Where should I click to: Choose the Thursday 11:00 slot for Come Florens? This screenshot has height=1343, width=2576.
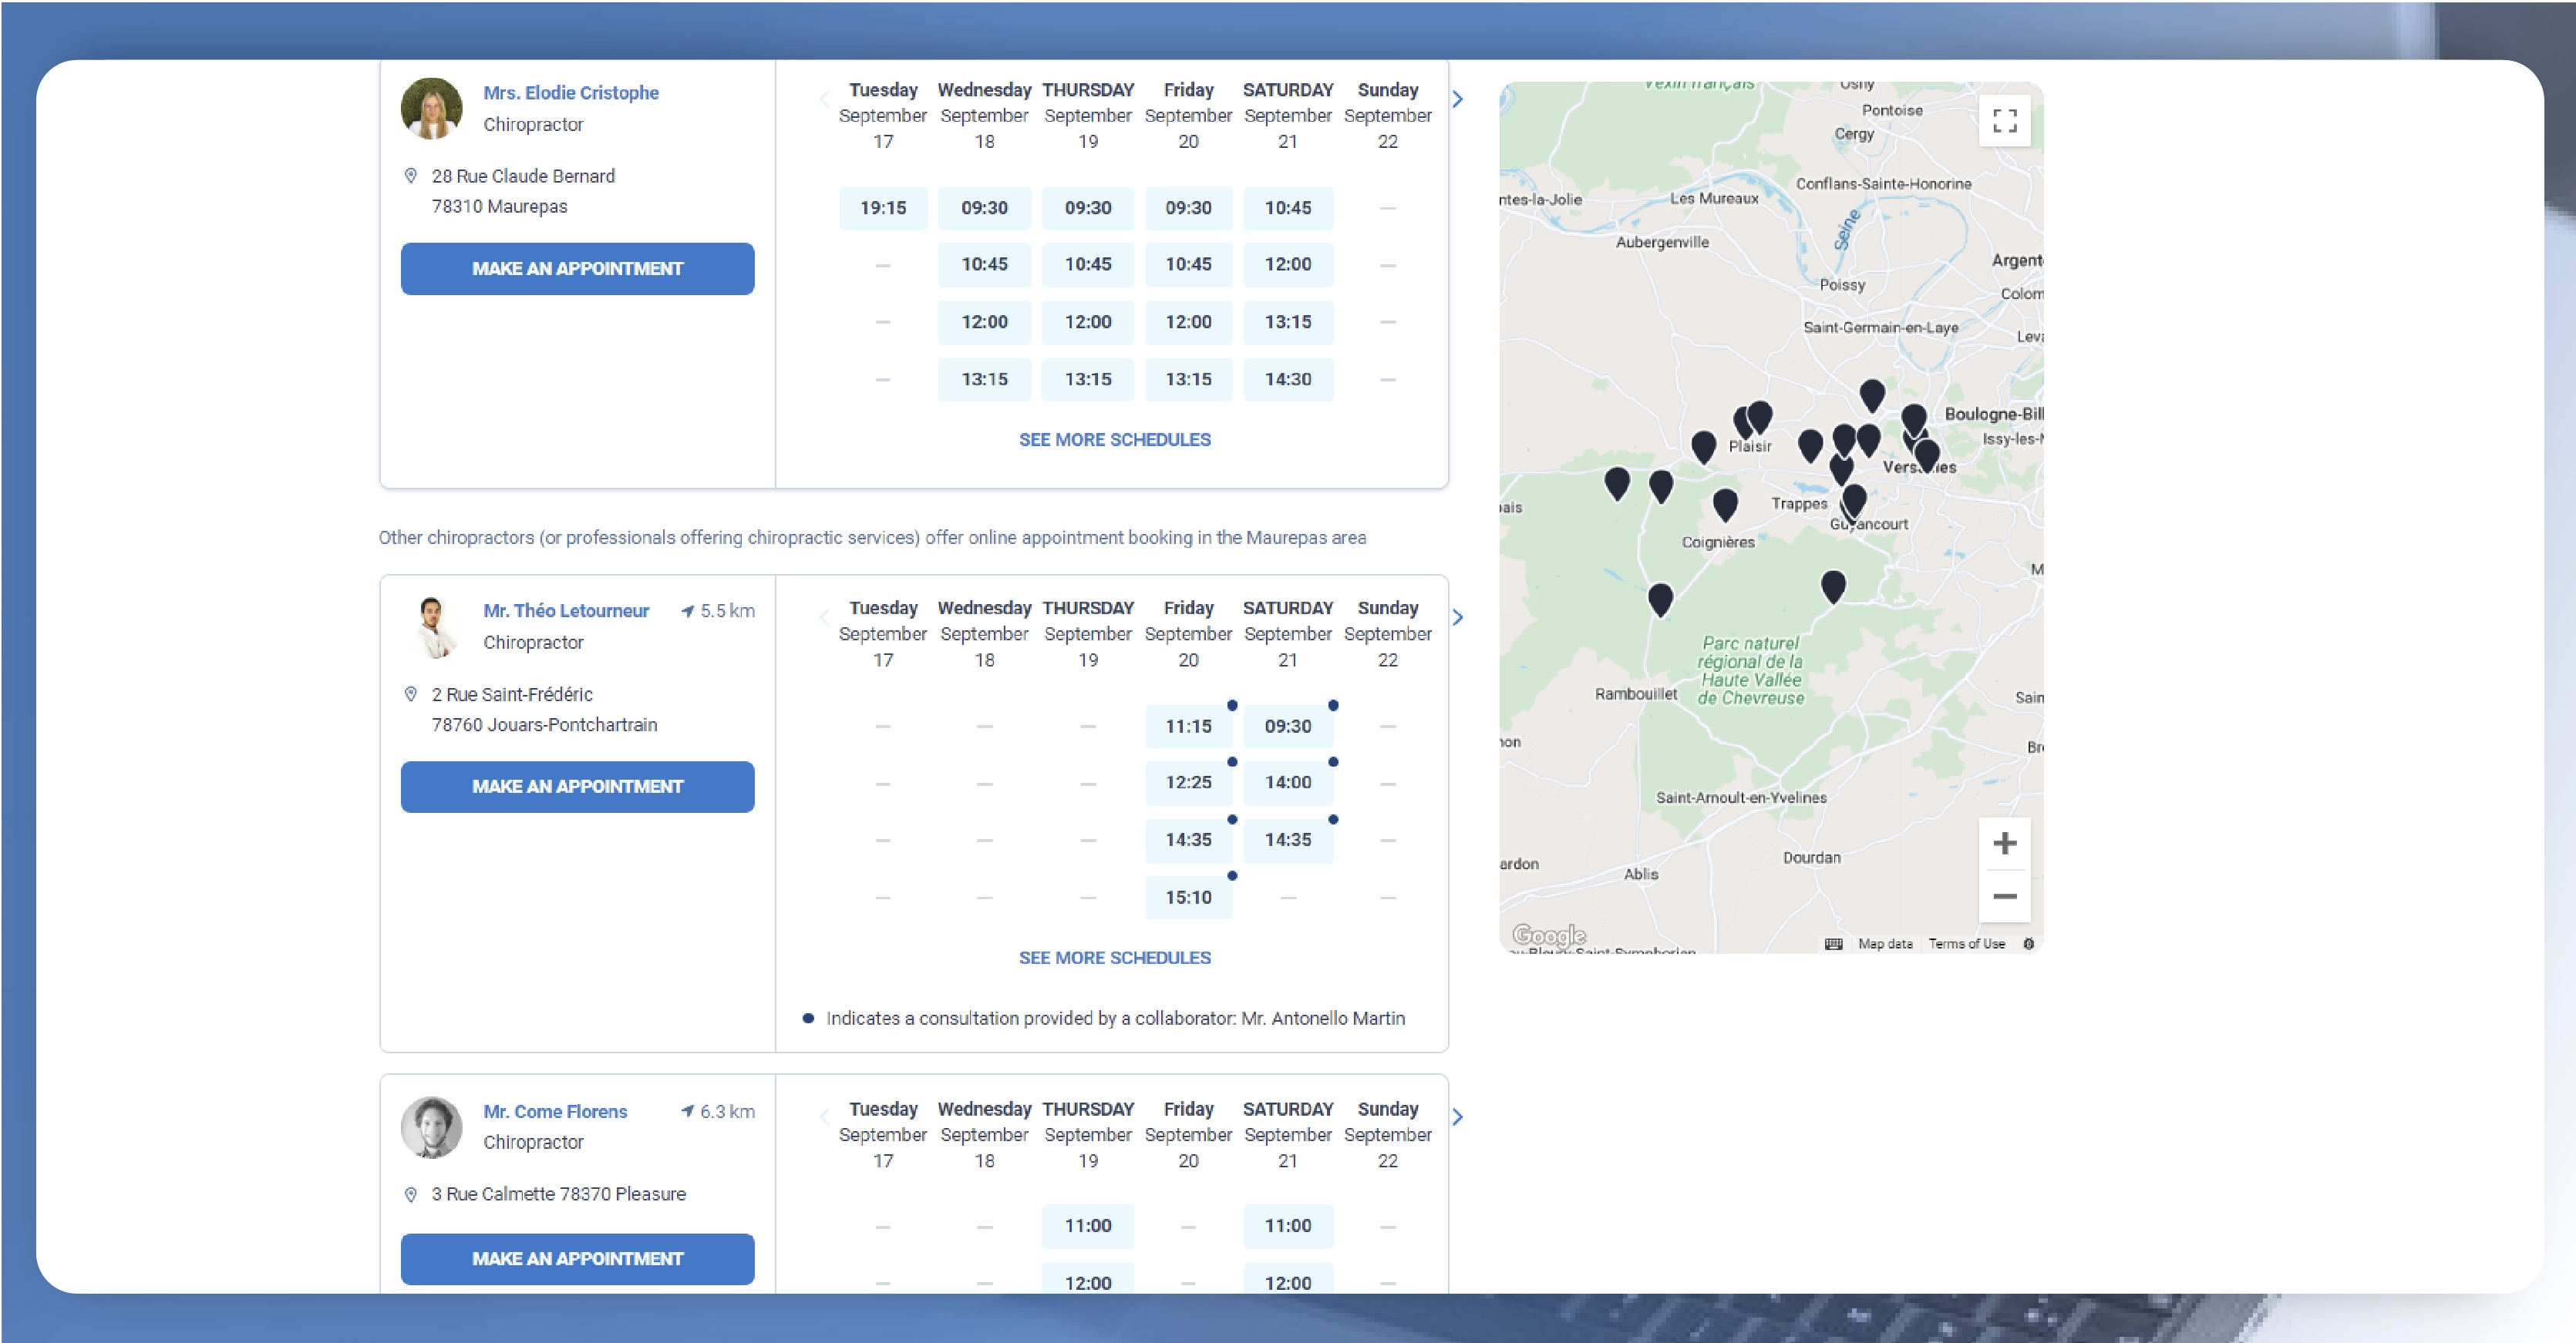1087,1226
